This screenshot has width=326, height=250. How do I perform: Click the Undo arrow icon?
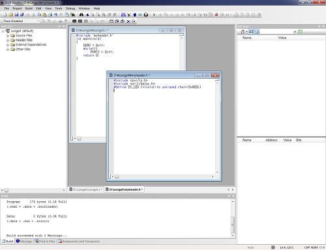point(55,15)
